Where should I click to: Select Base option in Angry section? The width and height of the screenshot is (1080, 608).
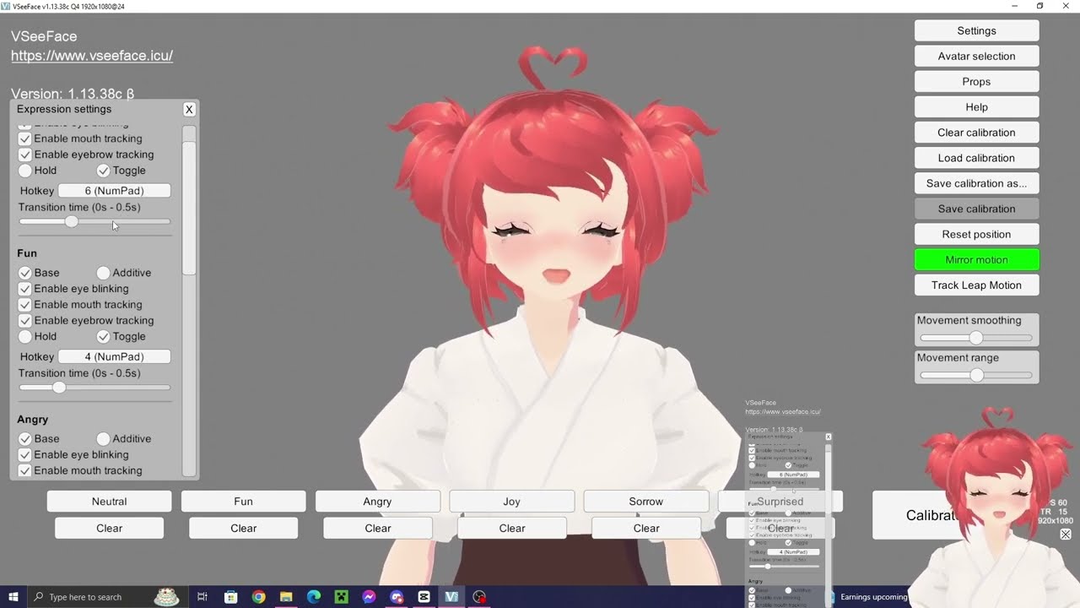(25, 439)
